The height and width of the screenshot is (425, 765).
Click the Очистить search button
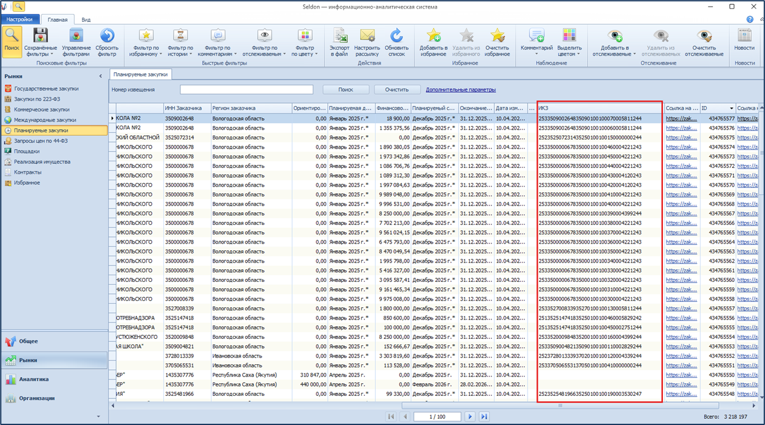(396, 90)
